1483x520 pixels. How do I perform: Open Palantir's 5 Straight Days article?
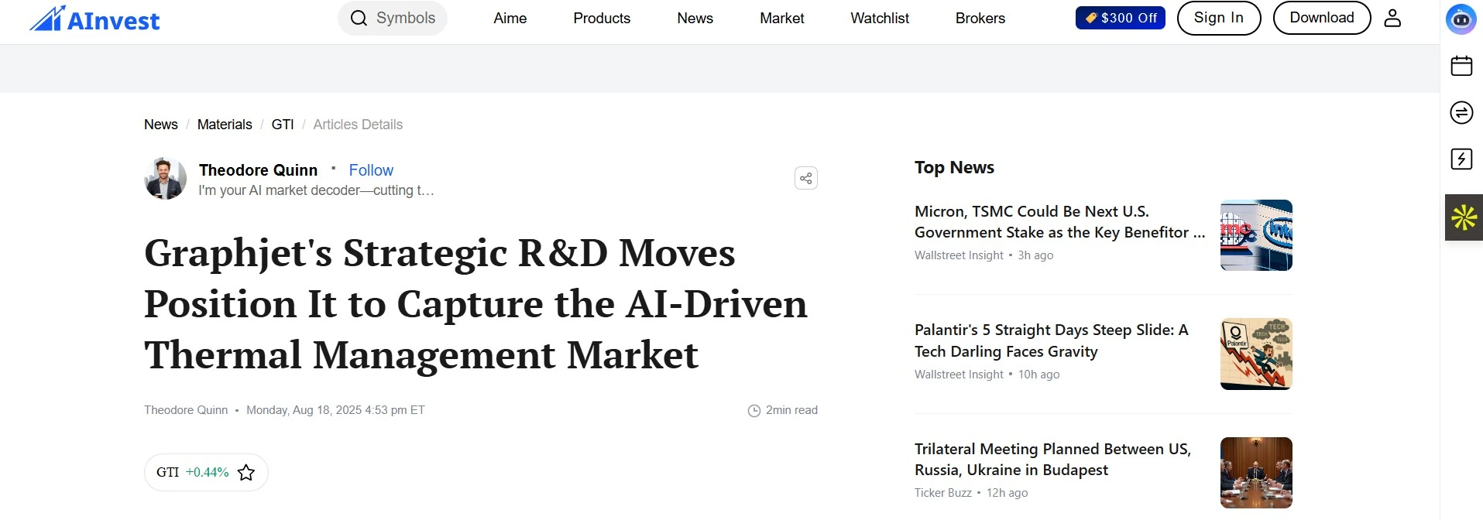pos(1051,340)
